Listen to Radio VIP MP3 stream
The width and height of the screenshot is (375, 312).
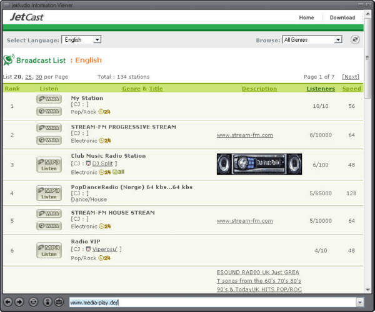pyautogui.click(x=49, y=250)
